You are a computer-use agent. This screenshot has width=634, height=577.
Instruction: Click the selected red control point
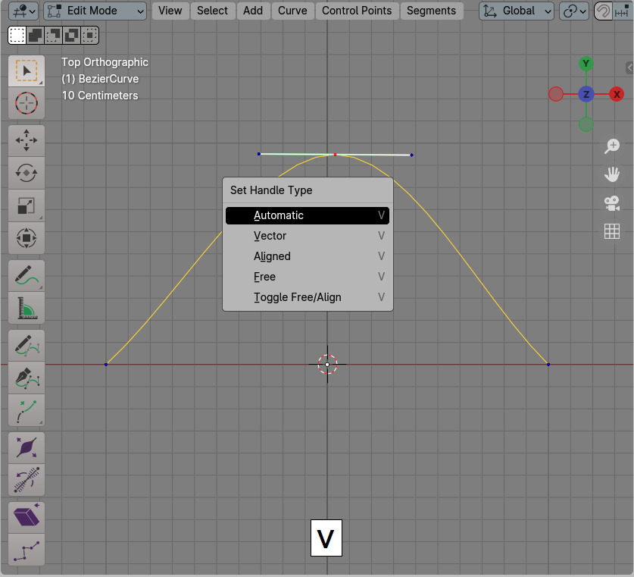(335, 155)
